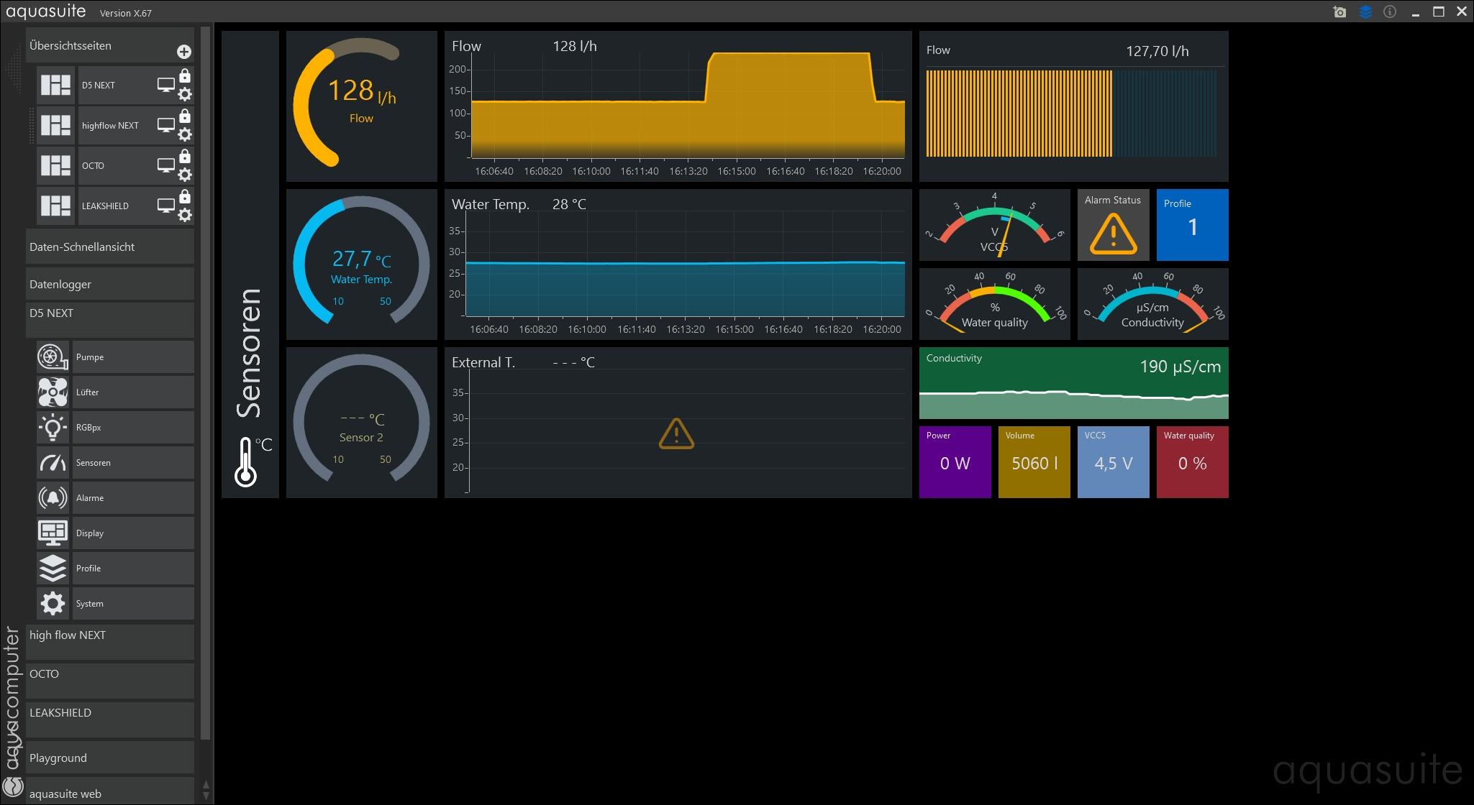Select the highflow NEXT overview page label

(x=110, y=126)
